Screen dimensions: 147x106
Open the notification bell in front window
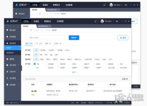(95, 21)
